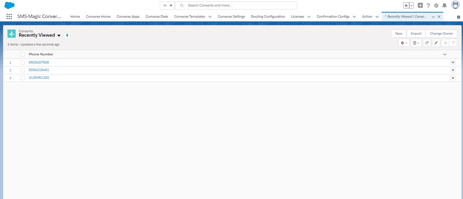
Task: Open the Routing Configuration tab
Action: (x=268, y=17)
